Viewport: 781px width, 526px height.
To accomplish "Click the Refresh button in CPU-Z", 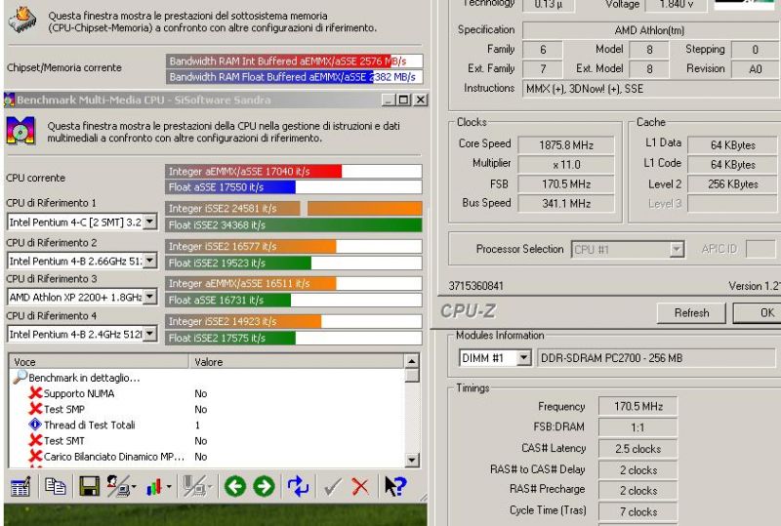I will [x=691, y=313].
